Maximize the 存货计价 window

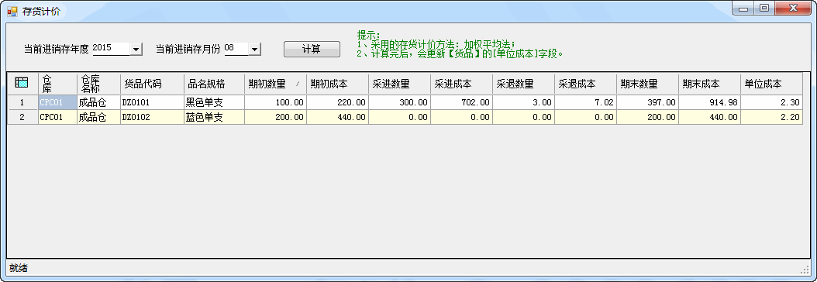click(764, 8)
